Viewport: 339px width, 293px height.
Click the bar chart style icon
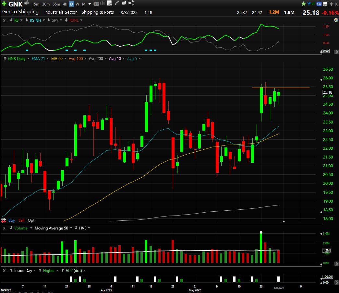[103, 3]
